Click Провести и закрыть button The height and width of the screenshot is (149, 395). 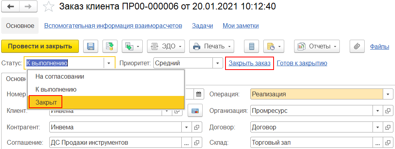coord(40,46)
